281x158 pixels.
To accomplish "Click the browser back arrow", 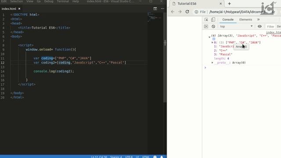I will pos(173,12).
